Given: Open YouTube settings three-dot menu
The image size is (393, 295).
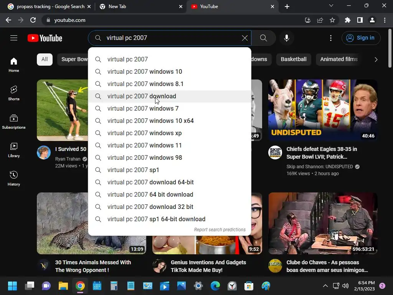Looking at the screenshot, I should [331, 38].
